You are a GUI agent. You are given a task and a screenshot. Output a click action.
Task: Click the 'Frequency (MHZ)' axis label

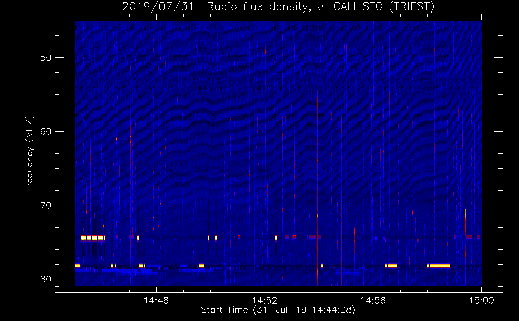point(30,154)
